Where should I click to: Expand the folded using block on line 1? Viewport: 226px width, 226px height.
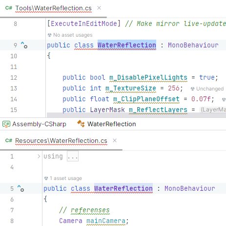coord(39,157)
